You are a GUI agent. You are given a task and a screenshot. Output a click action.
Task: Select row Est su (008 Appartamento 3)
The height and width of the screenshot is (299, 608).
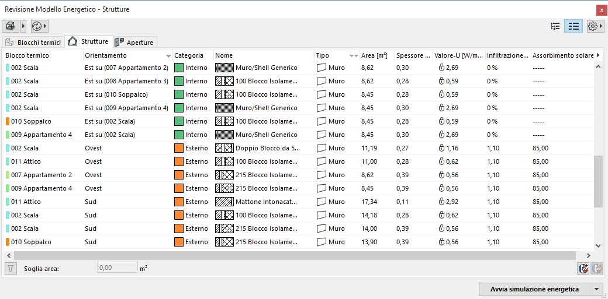click(x=299, y=81)
